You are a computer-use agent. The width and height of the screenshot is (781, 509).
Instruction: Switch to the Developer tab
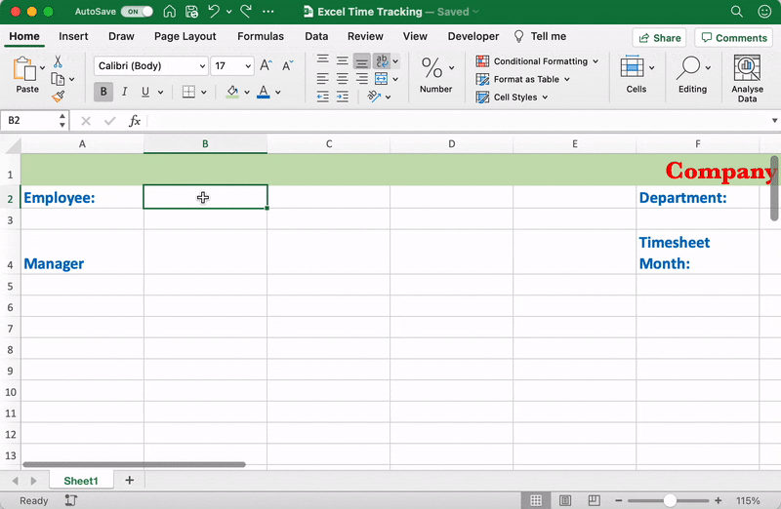coord(473,36)
